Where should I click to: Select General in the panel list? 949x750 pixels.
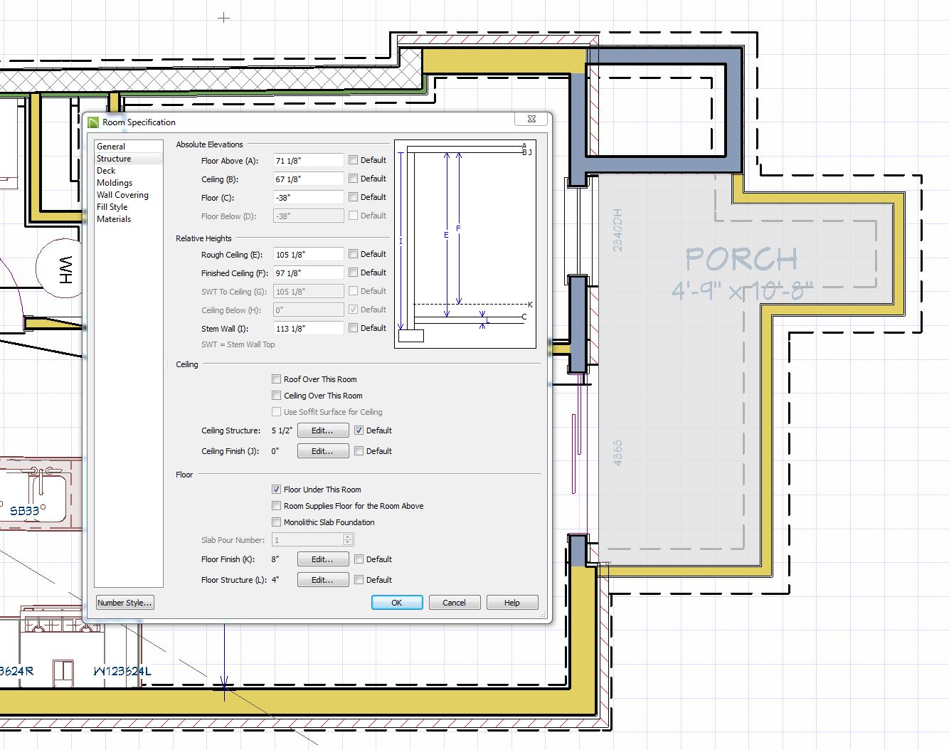point(111,147)
